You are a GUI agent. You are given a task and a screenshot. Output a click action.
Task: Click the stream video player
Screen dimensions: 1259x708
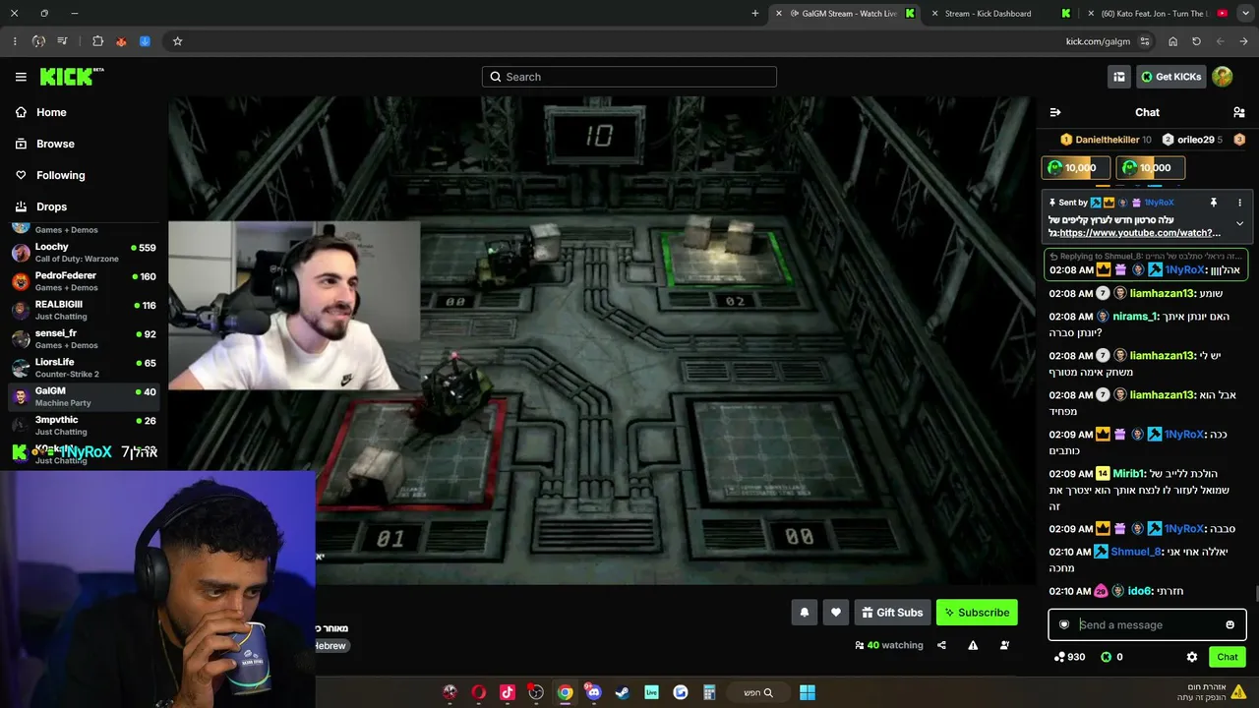[601, 339]
